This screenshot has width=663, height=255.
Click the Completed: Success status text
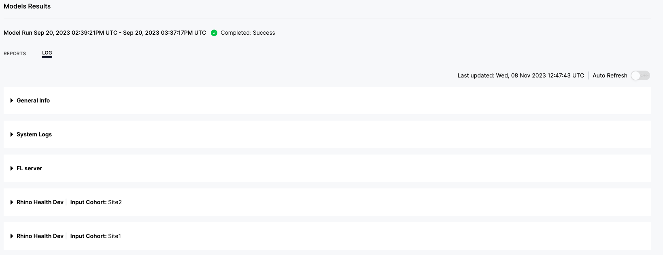pyautogui.click(x=248, y=33)
